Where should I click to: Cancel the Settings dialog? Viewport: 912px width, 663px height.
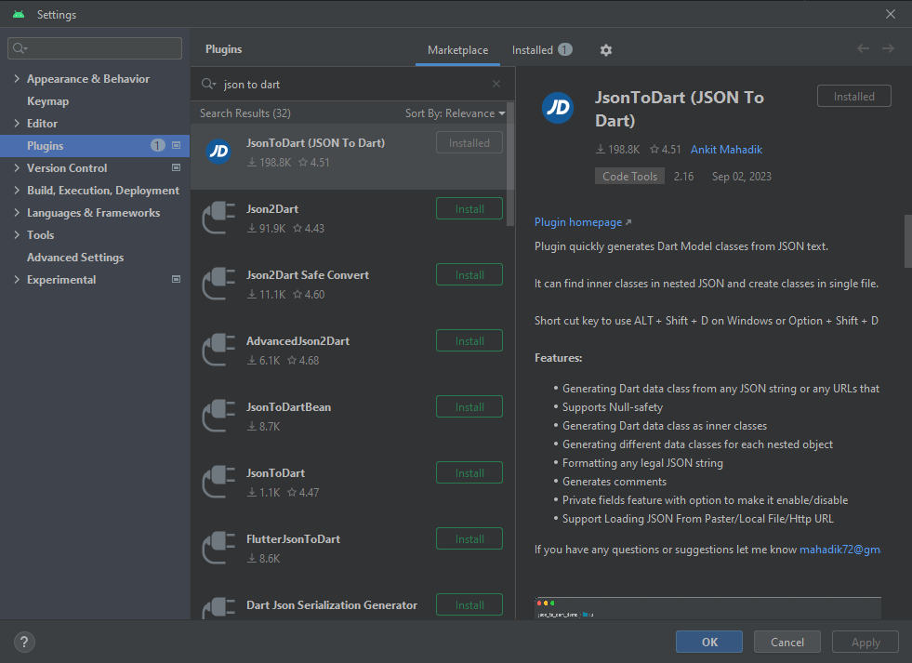[786, 642]
